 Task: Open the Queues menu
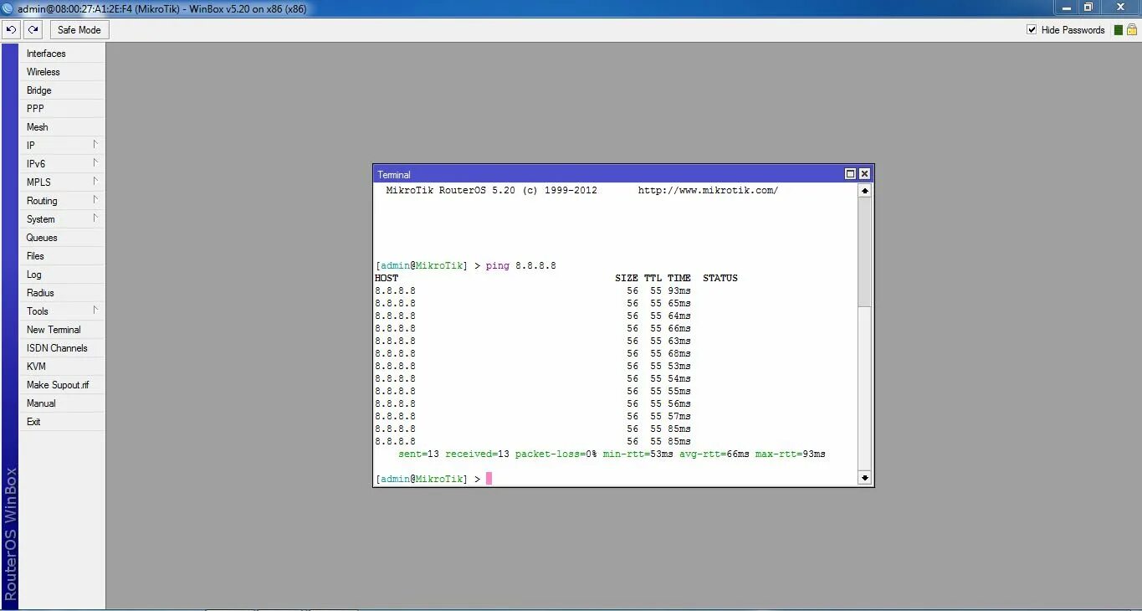(62, 238)
